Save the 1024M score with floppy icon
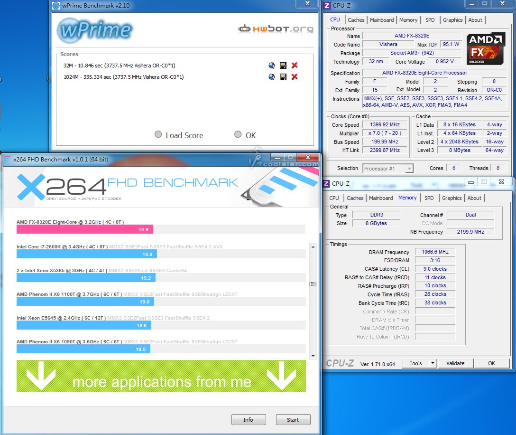516x435 pixels. (283, 77)
